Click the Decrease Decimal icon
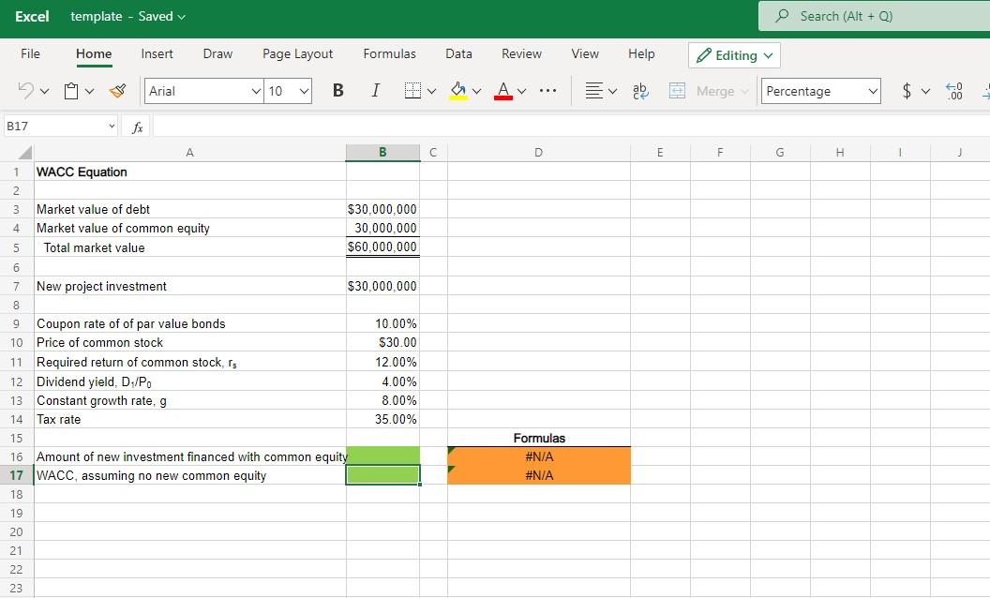 tap(955, 91)
